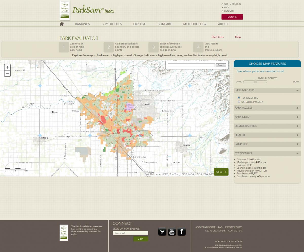The image size is (304, 252).
Task: Expand the Health section
Action: tap(267, 135)
